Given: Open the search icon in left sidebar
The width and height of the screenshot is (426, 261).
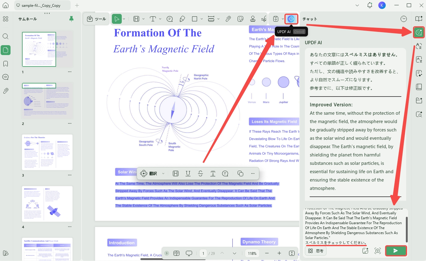Looking at the screenshot, I should [6, 36].
